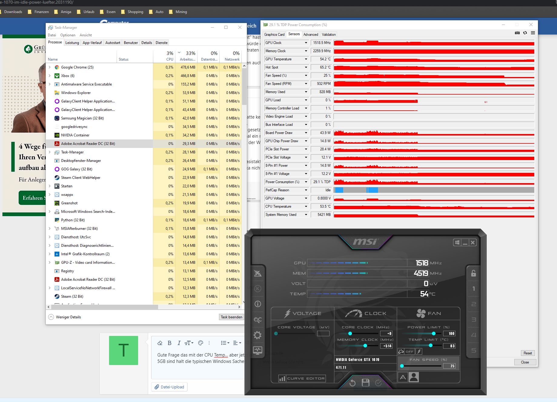Click the Kombustor K icon in Afterburner
Viewport: 557px width, 402px height.
click(x=258, y=288)
